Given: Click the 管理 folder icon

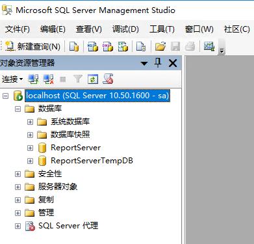Looking at the screenshot, I should 30,213.
